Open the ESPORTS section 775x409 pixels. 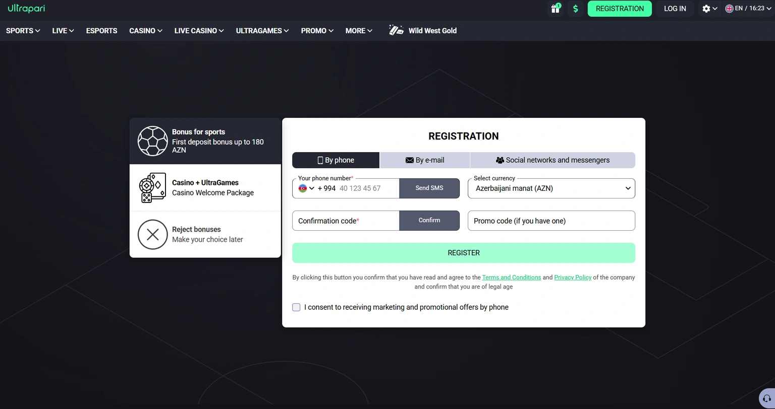click(x=101, y=31)
